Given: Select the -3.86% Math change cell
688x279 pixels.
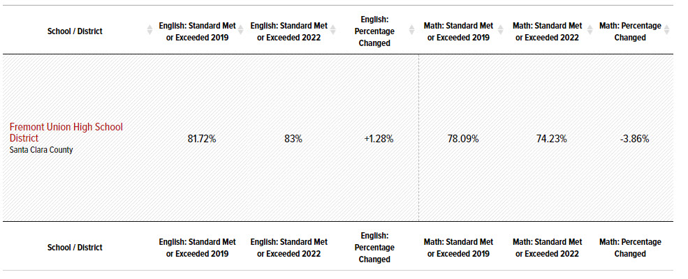Looking at the screenshot, I should click(x=634, y=139).
